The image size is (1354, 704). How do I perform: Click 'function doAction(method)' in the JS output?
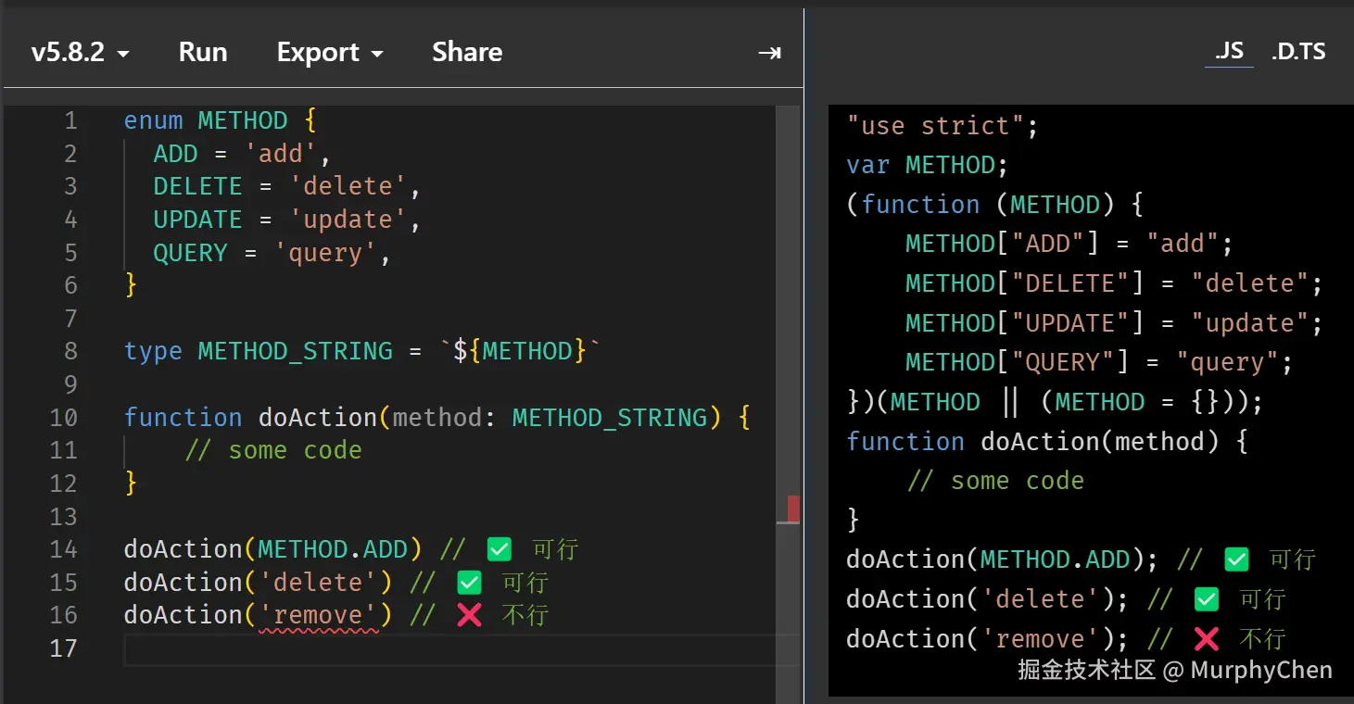[x=1032, y=442]
